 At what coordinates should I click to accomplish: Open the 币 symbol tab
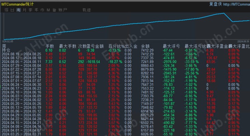[x=42, y=10]
